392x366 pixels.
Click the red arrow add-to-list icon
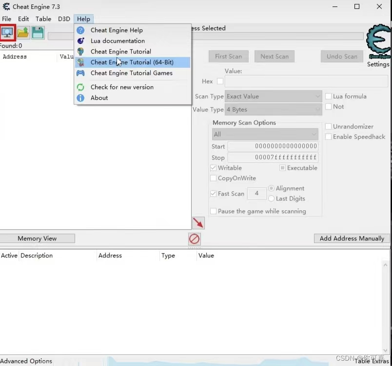pyautogui.click(x=198, y=223)
